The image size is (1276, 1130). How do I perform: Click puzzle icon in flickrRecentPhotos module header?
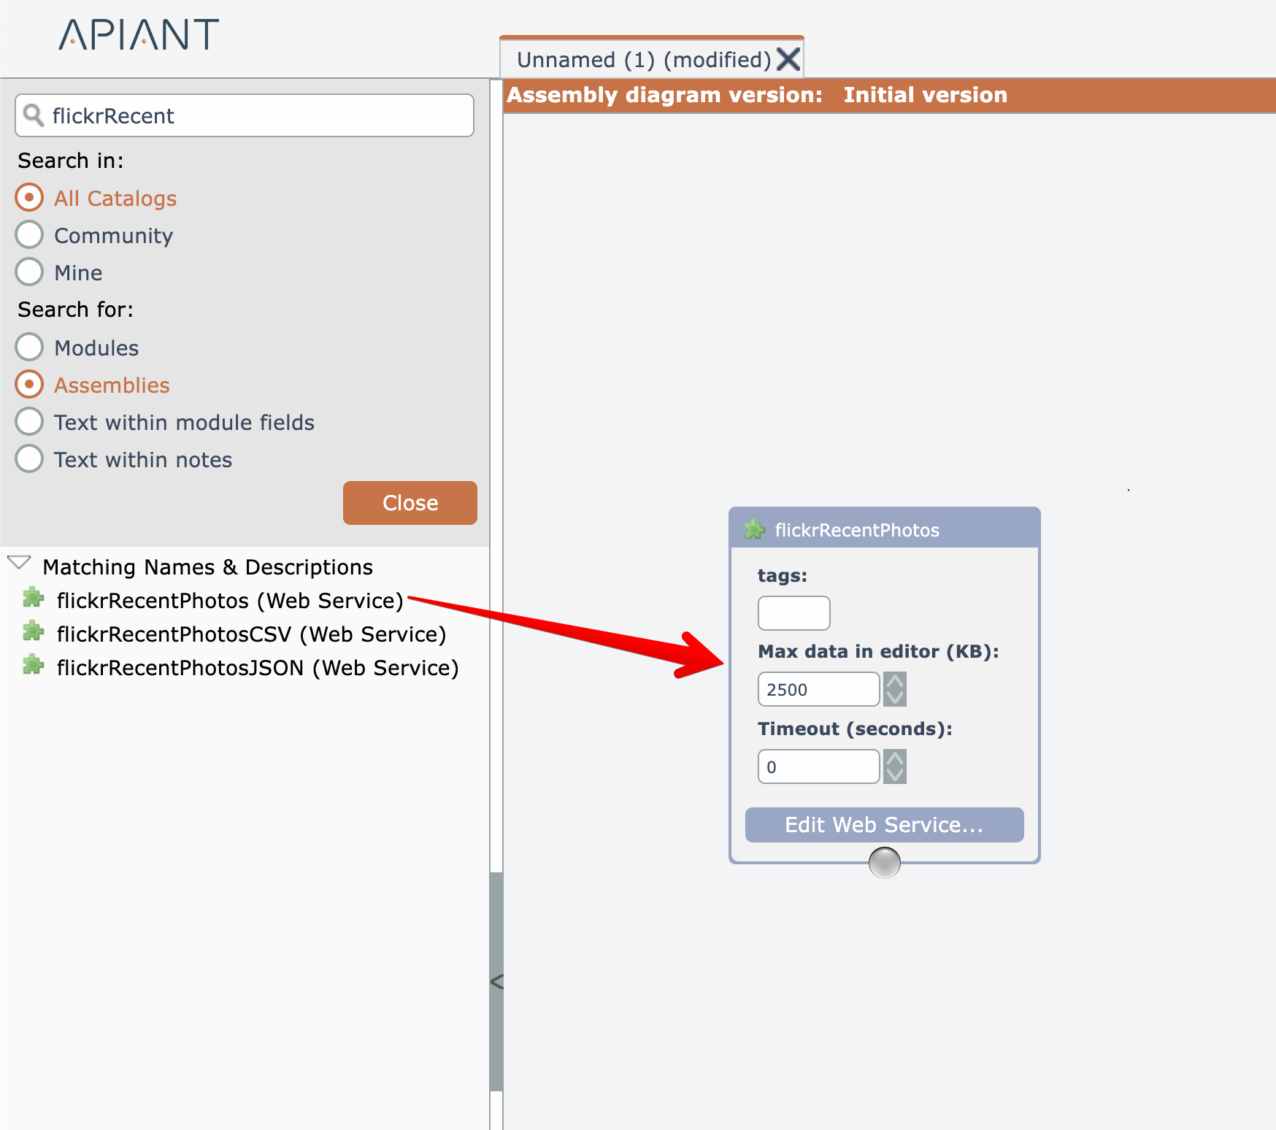coord(754,530)
